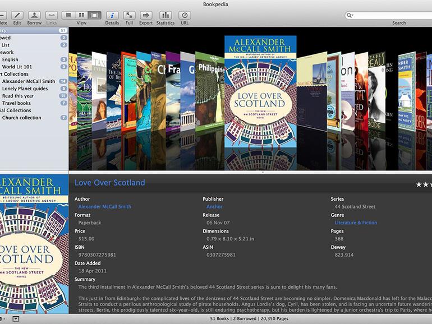Screen dimensions: 432x324
Task: Click the Paperback format value
Action: [x=90, y=223]
